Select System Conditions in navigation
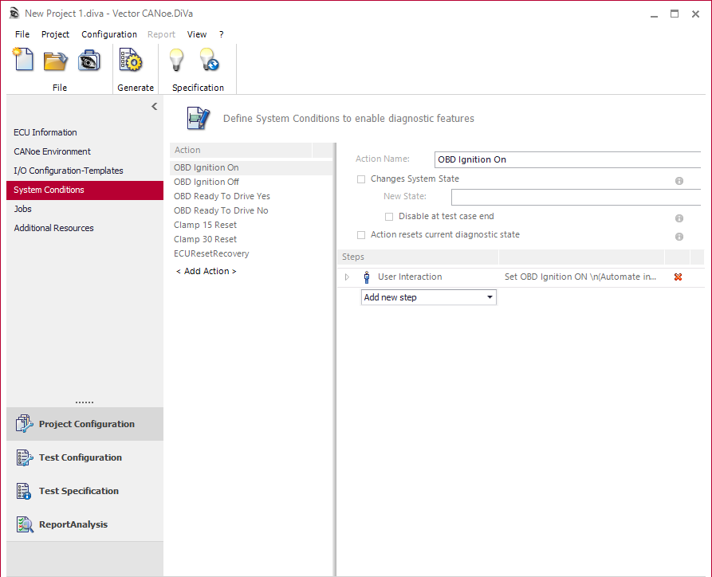This screenshot has height=577, width=712. [x=85, y=190]
